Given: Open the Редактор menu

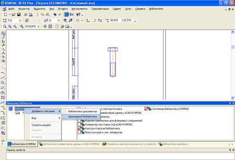Looking at the screenshot, I should click(x=24, y=9).
